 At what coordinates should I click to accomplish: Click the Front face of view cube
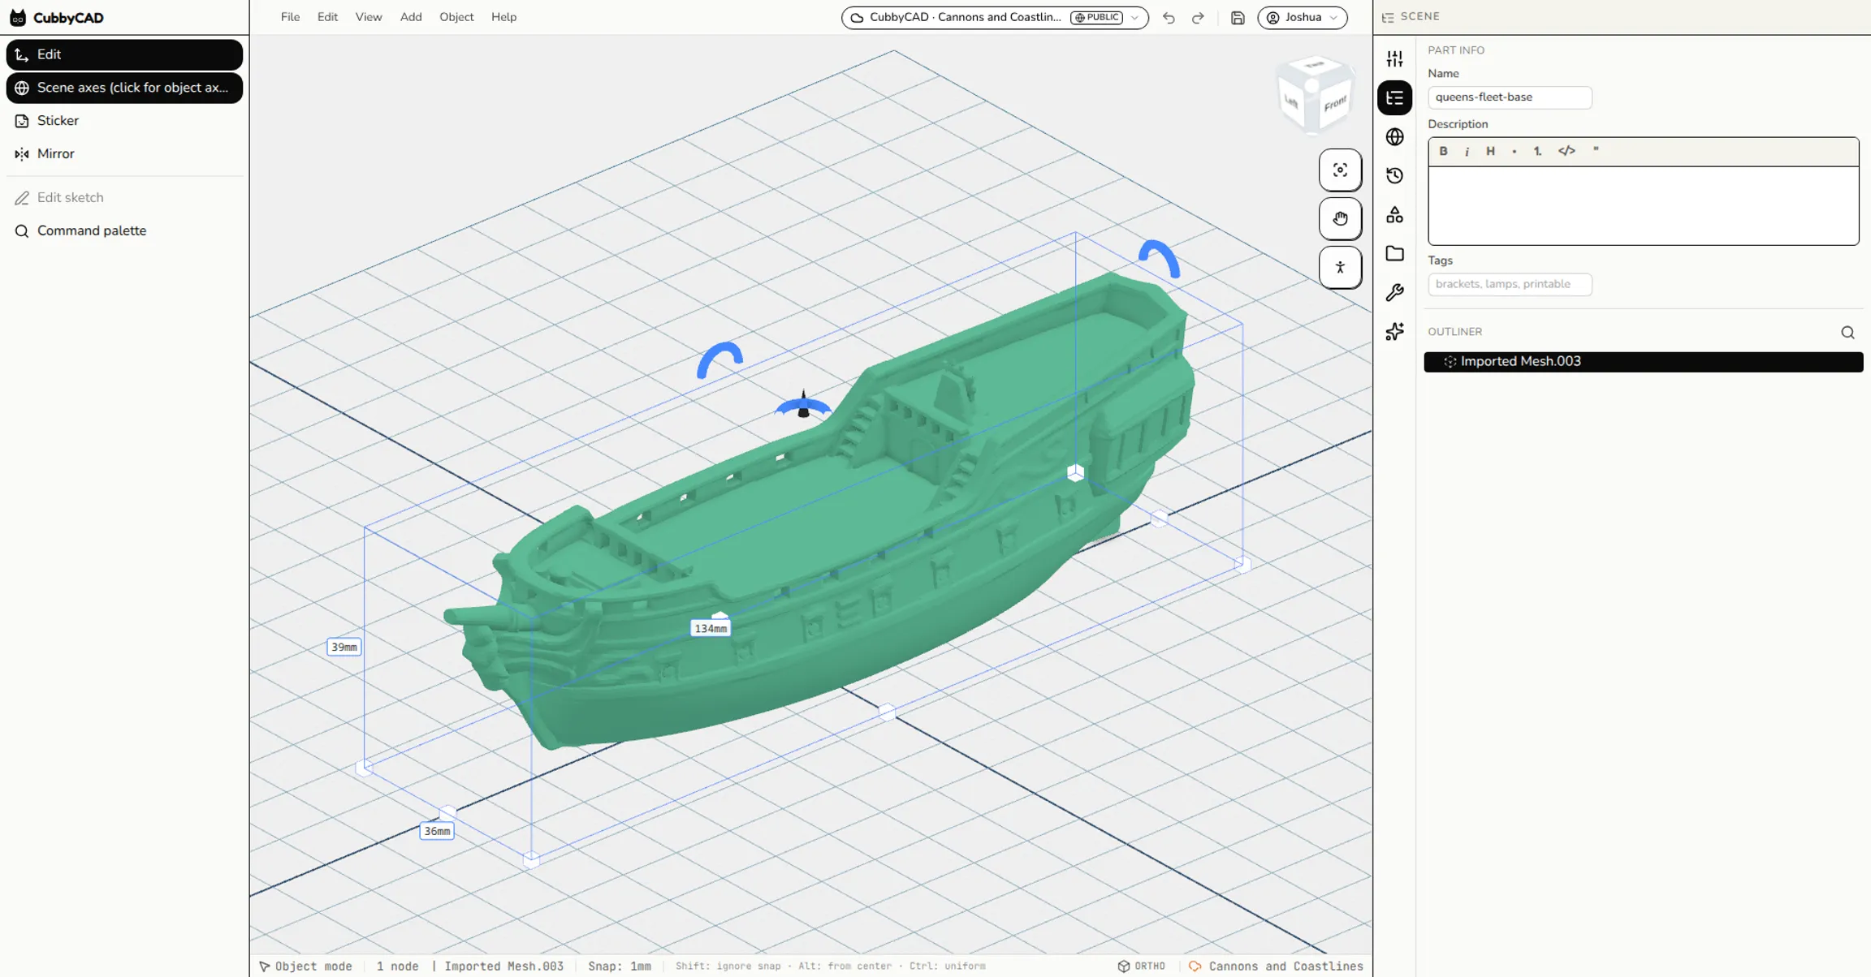tap(1334, 104)
